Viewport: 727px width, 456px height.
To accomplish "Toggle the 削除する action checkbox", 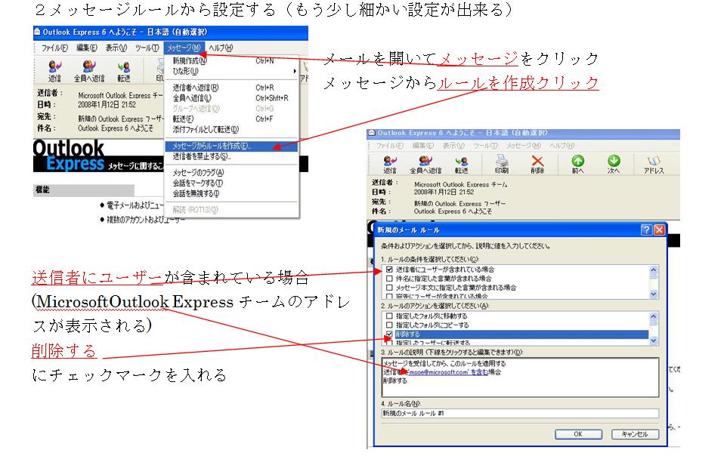I will [x=389, y=334].
